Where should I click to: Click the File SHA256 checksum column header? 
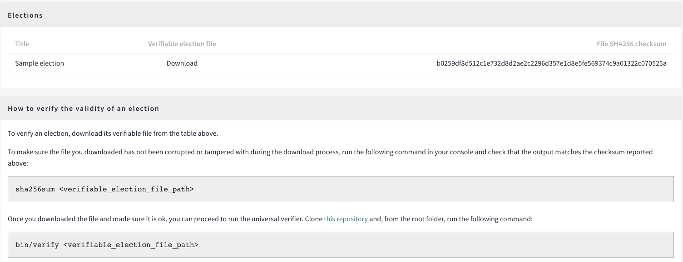(631, 44)
